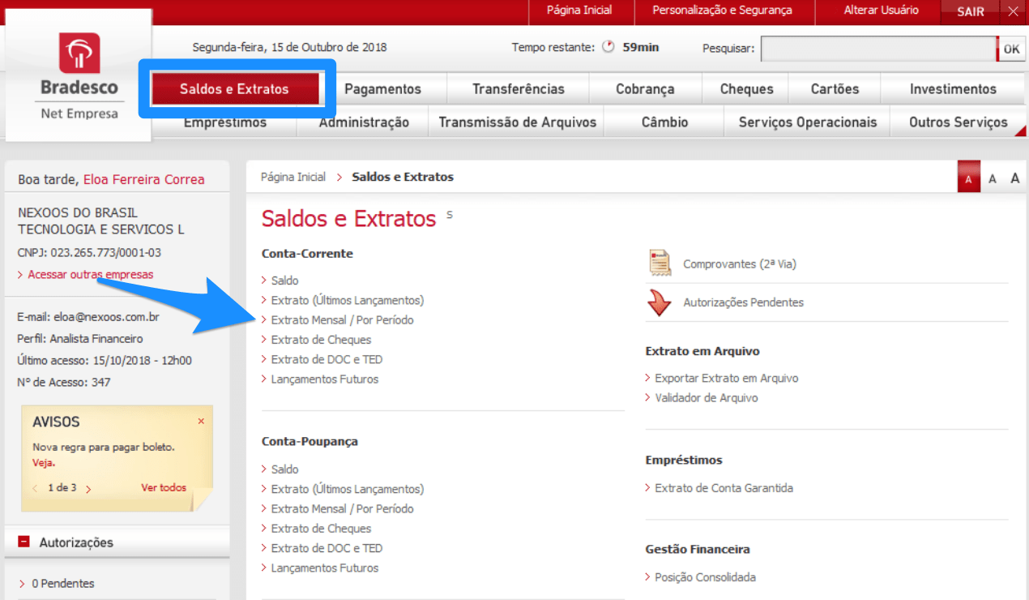Open Posição Consolidada under Gestão Financeira
Image resolution: width=1029 pixels, height=600 pixels.
click(x=705, y=577)
